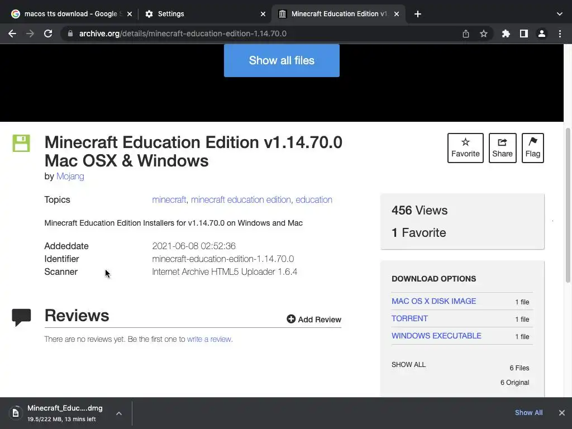Click the Reviews speech bubble icon

(x=21, y=317)
